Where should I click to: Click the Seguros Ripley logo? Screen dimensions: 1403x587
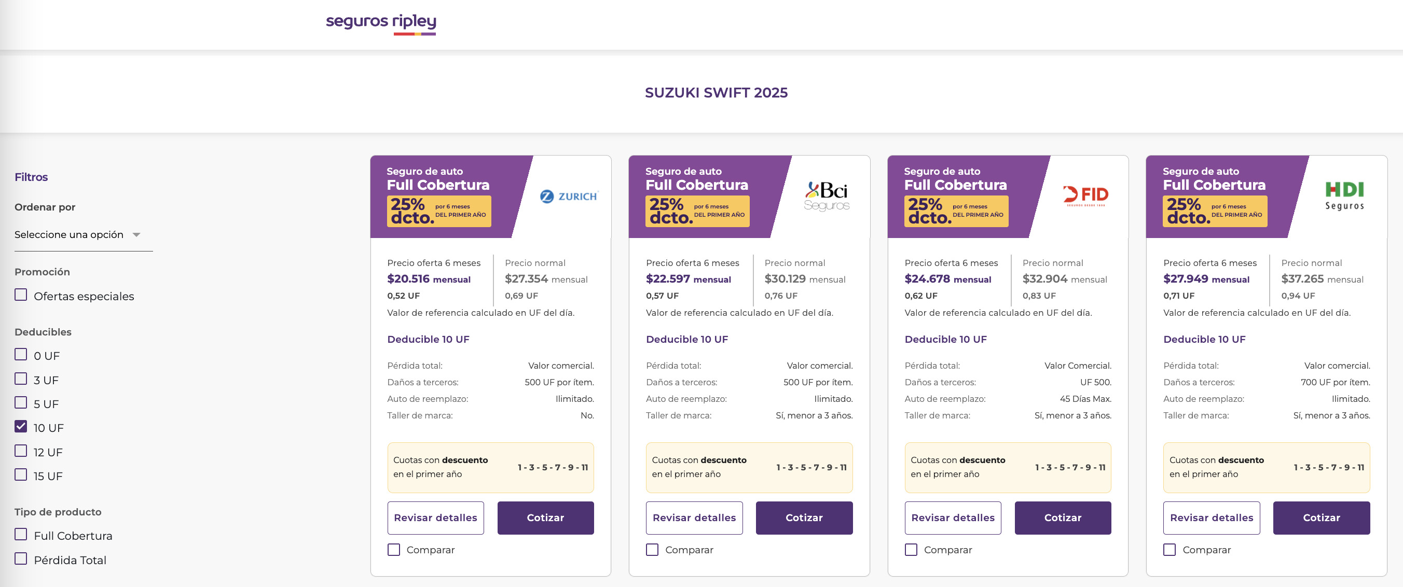(381, 23)
